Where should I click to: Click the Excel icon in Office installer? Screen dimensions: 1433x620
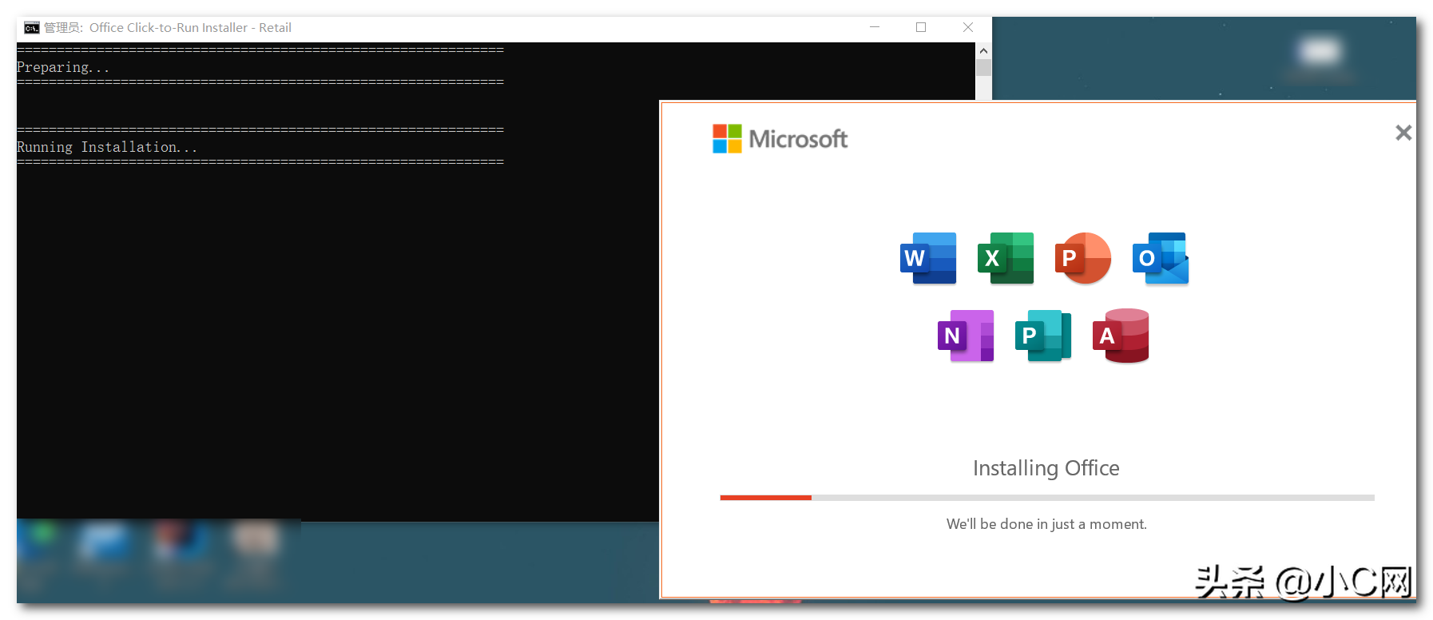1006,258
